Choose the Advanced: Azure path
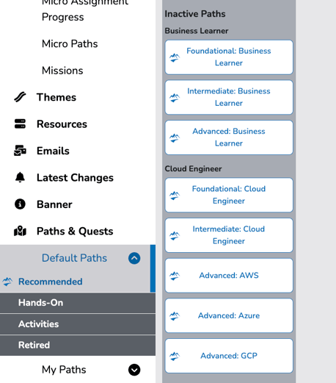 (x=229, y=315)
